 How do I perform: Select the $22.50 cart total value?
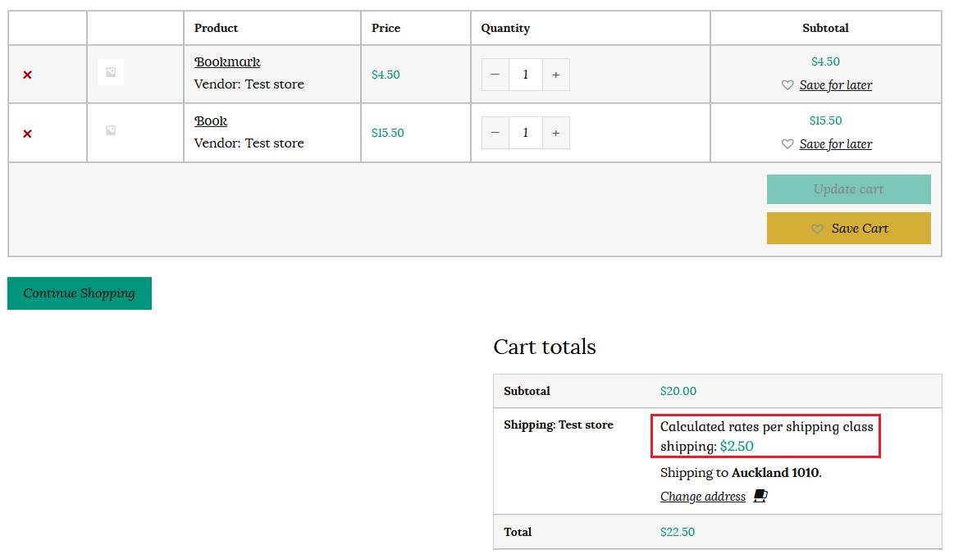[x=678, y=532]
